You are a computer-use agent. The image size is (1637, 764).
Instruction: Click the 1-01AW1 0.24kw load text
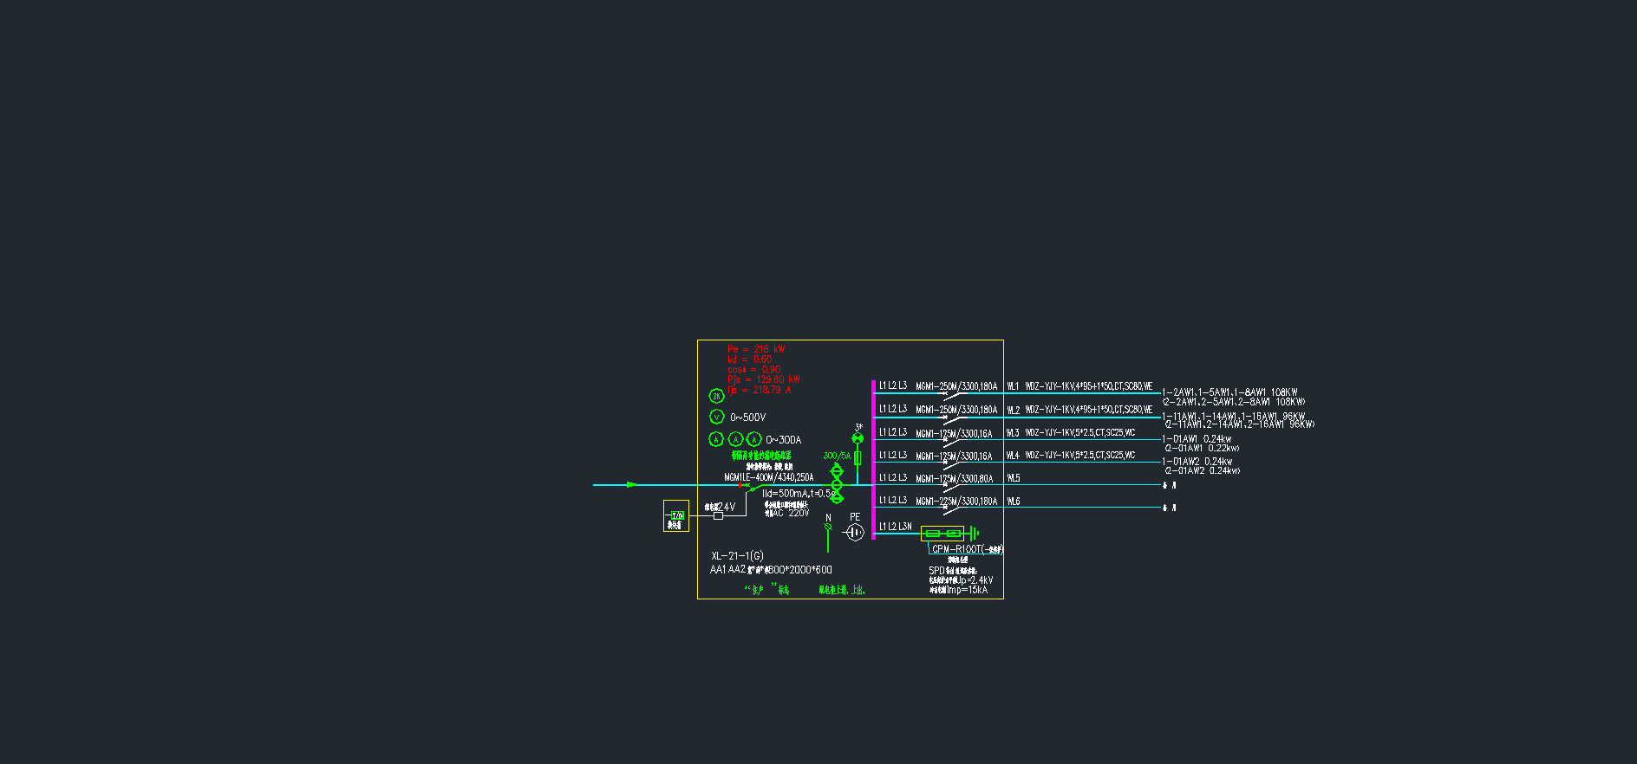click(1197, 439)
